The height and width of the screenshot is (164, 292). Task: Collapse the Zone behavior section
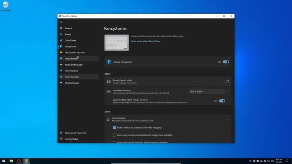[228, 119]
